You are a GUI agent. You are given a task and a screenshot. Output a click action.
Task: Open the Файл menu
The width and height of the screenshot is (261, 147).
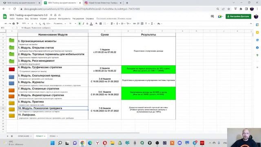tap(12, 19)
